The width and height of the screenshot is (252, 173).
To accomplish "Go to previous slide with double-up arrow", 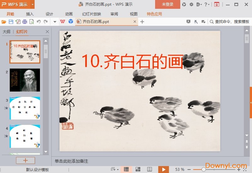I will 247,141.
